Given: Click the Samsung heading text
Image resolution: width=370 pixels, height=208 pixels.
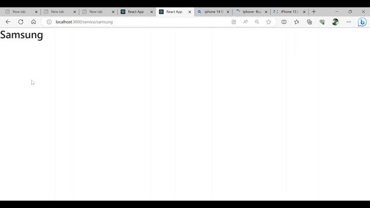Looking at the screenshot, I should pos(21,35).
